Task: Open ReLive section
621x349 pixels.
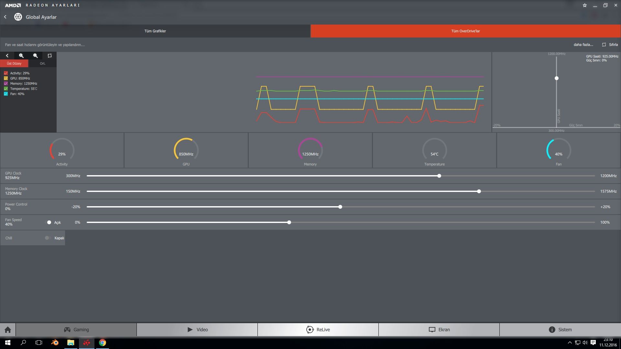Action: [x=318, y=330]
